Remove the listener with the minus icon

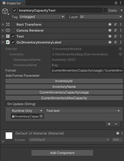[116, 124]
